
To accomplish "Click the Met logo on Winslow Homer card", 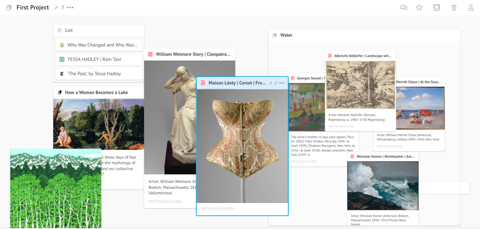I will (x=352, y=156).
